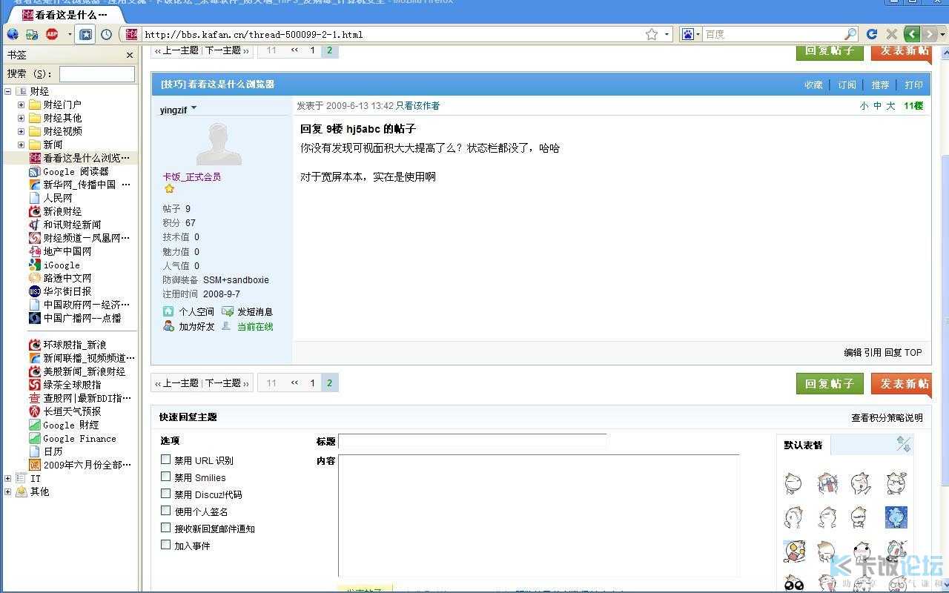This screenshot has width=949, height=593.
Task: Click into the 内容 text area
Action: click(x=538, y=516)
